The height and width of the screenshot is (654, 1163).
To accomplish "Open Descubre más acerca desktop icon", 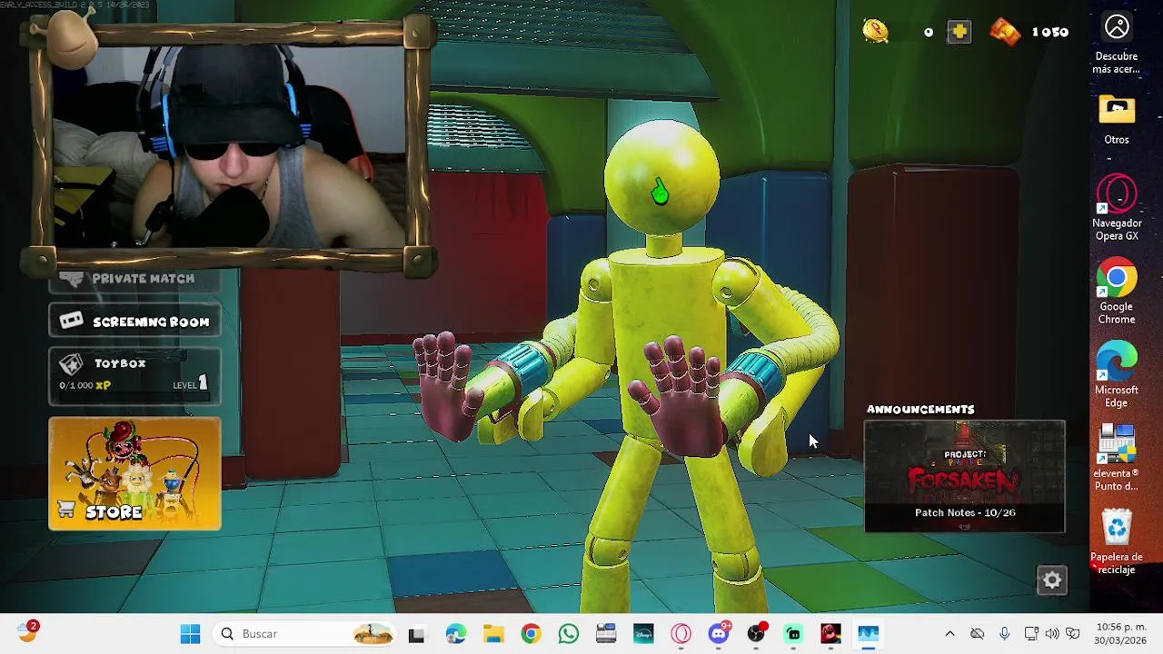I will tap(1117, 44).
